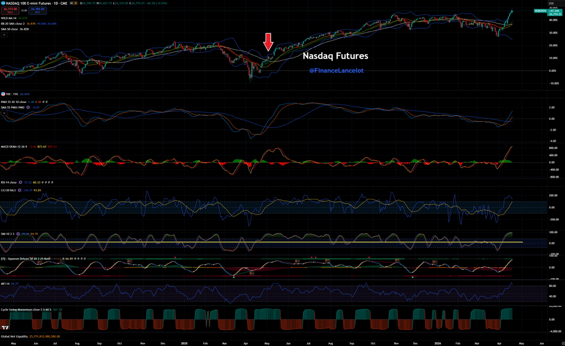The image size is (565, 346).
Task: Click the chart change value -66.50 (-0.25%)
Action: pos(156,3)
